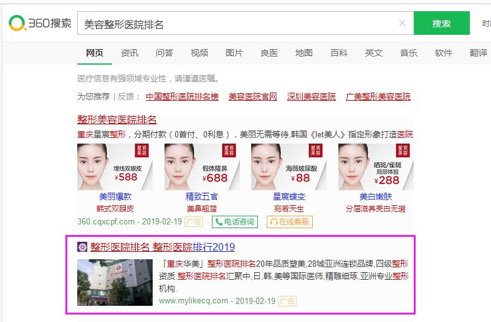Switch to the 软件 tab
The height and width of the screenshot is (322, 491).
[444, 53]
